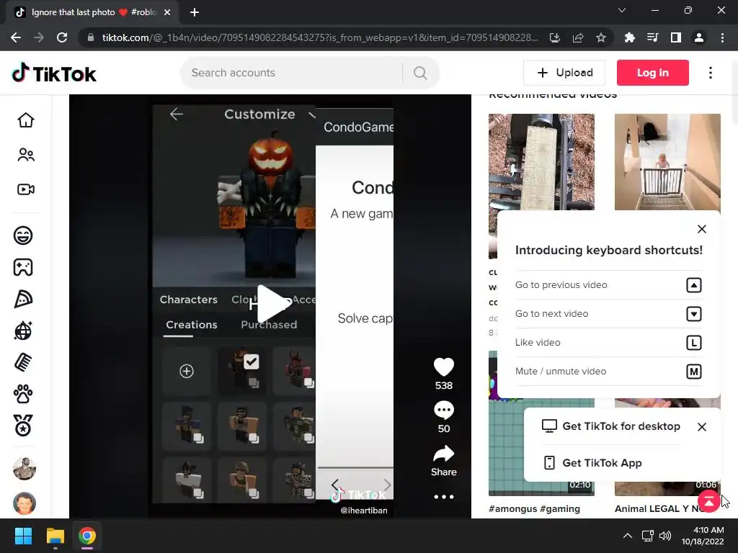
Task: Open the clock showing 4:10 AM
Action: point(703,536)
